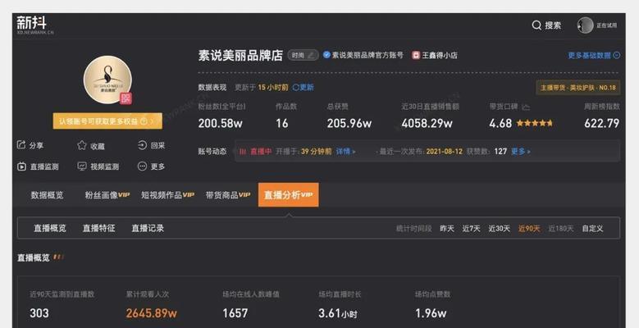Open search via magnifier icon

click(536, 25)
